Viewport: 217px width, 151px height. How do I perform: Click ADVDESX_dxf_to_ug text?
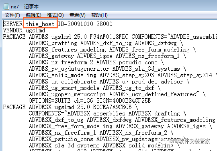[x=56, y=120]
